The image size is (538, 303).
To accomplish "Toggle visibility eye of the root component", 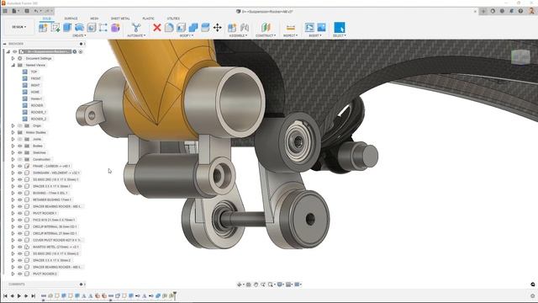I will pos(15,51).
